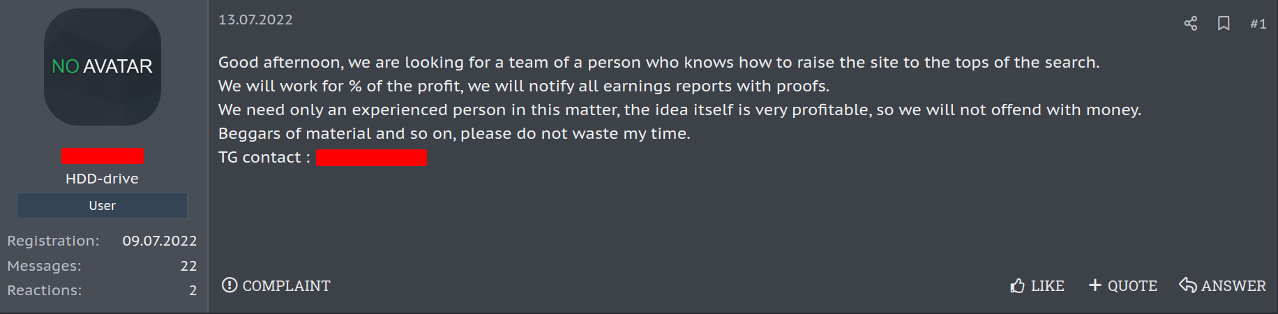Click the plus icon beside QUOTE

coord(1095,285)
